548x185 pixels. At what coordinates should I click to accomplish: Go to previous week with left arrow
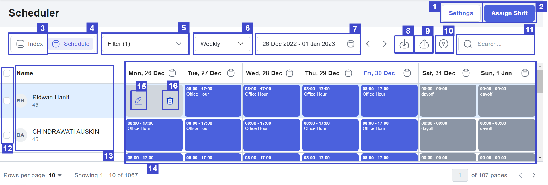coord(368,44)
